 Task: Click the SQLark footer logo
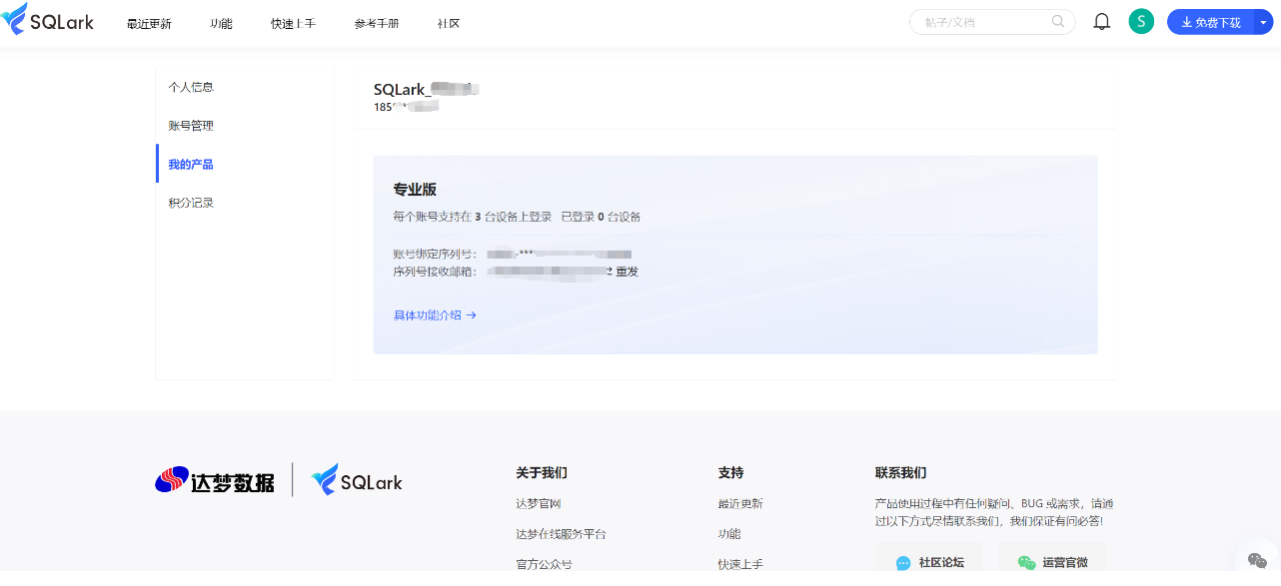pyautogui.click(x=357, y=481)
